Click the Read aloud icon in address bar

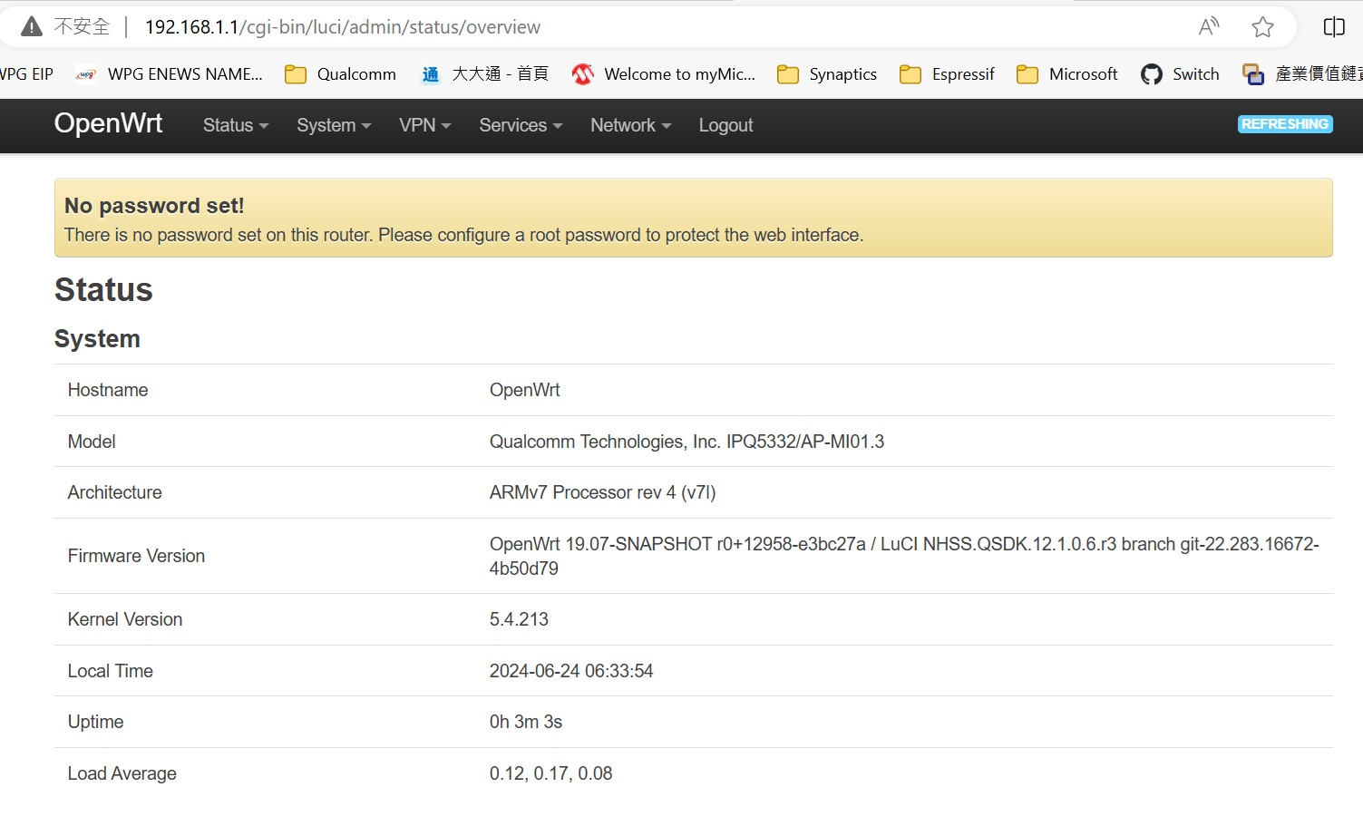pos(1209,27)
